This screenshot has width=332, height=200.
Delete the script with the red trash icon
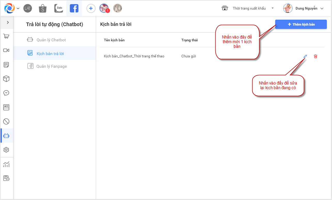click(x=315, y=56)
